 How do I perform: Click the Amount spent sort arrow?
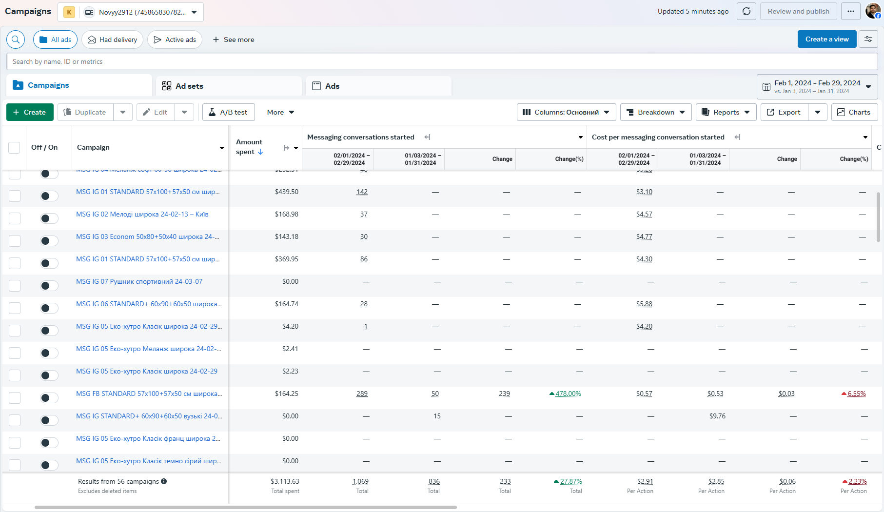[x=260, y=152]
